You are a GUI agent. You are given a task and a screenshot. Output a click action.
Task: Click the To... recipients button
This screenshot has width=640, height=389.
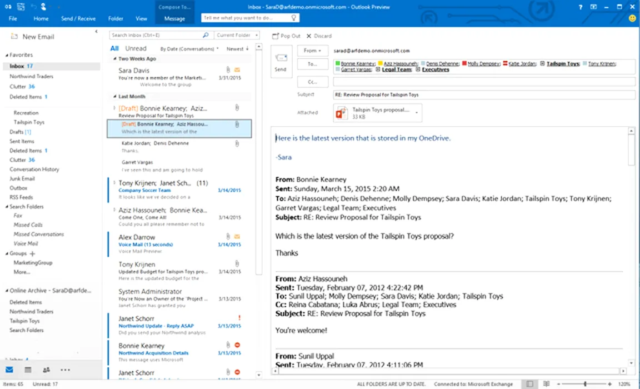coord(313,64)
